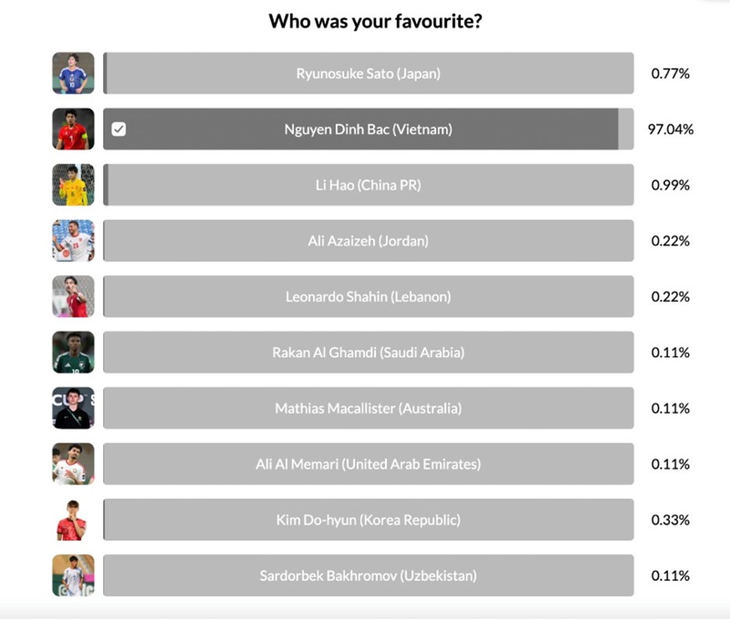Vote for Mathias Macallister (Australia)
The height and width of the screenshot is (619, 730).
[x=368, y=408]
